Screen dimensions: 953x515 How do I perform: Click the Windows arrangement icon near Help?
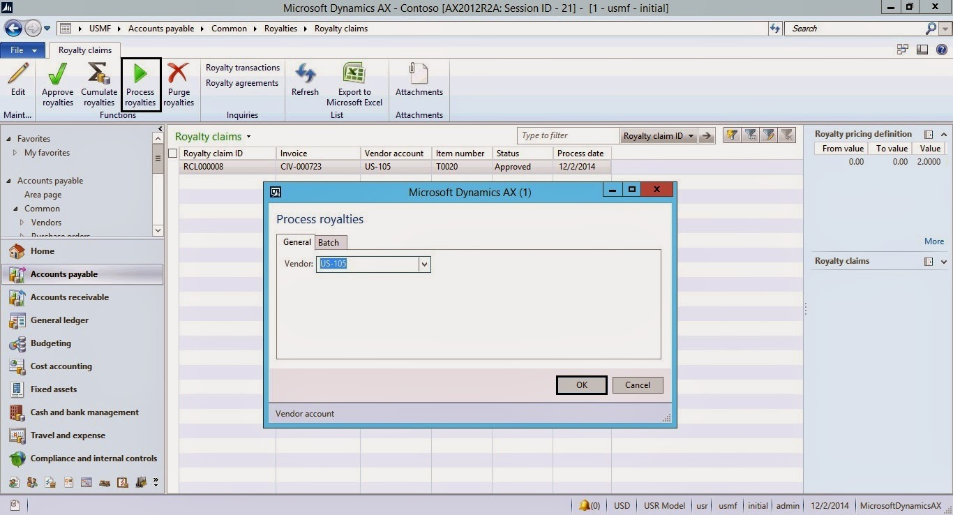(903, 49)
